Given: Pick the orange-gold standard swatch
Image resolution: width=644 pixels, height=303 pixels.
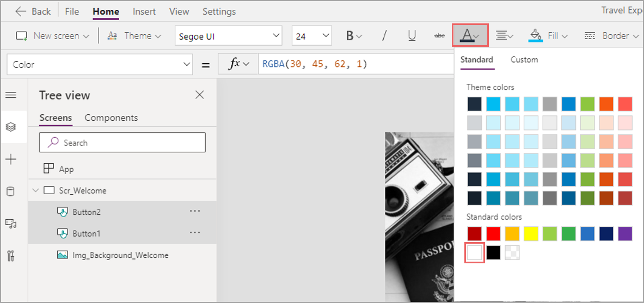Looking at the screenshot, I should (512, 233).
